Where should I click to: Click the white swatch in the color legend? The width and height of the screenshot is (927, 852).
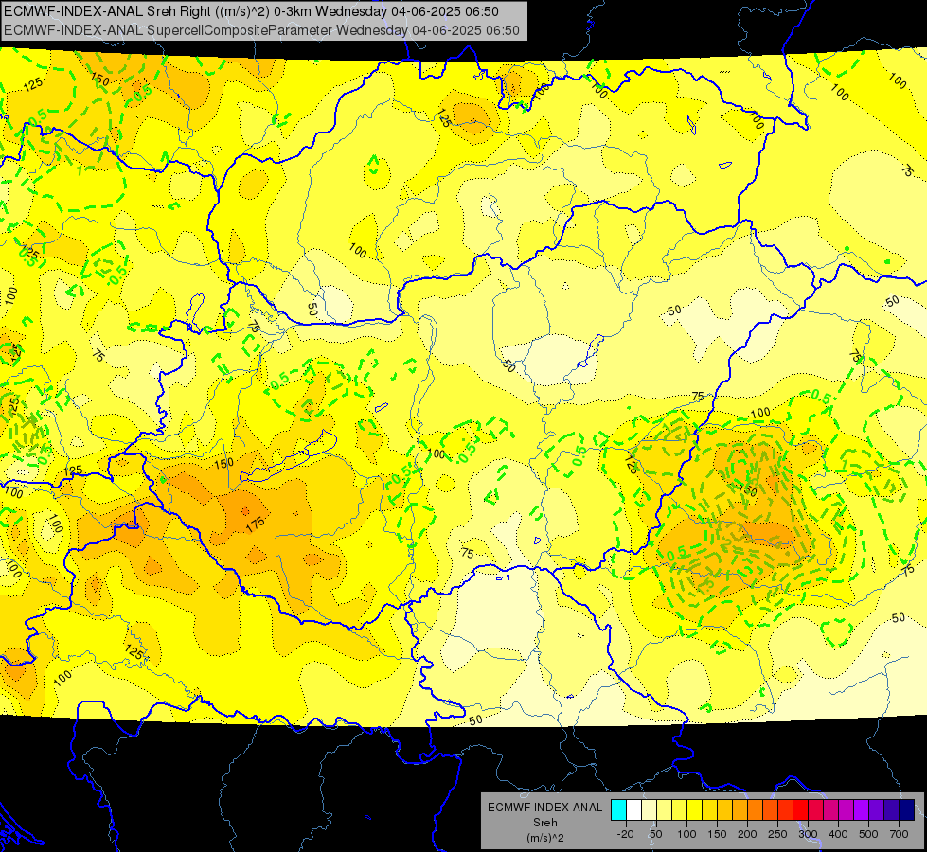point(633,809)
